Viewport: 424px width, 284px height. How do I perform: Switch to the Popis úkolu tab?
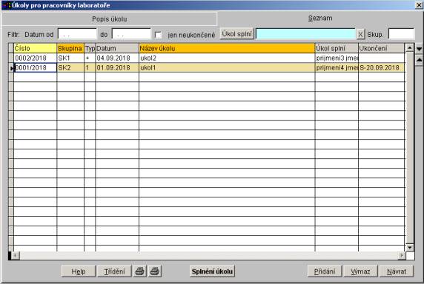coord(110,19)
